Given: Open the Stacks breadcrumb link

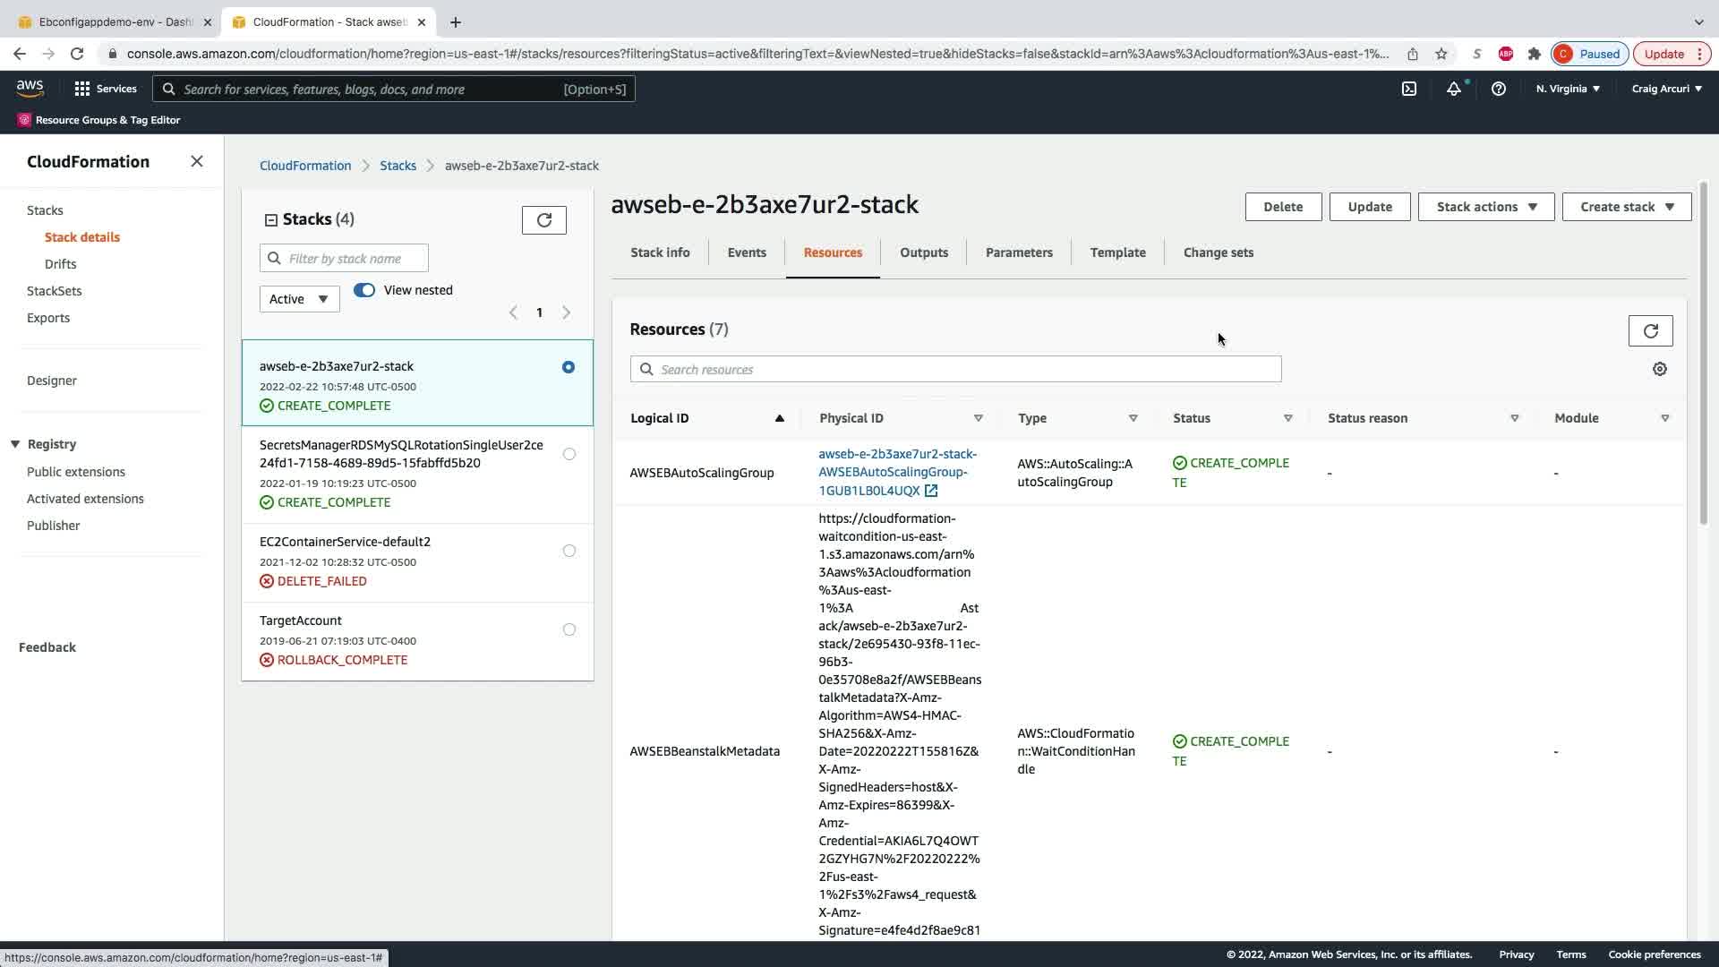Looking at the screenshot, I should click(398, 166).
